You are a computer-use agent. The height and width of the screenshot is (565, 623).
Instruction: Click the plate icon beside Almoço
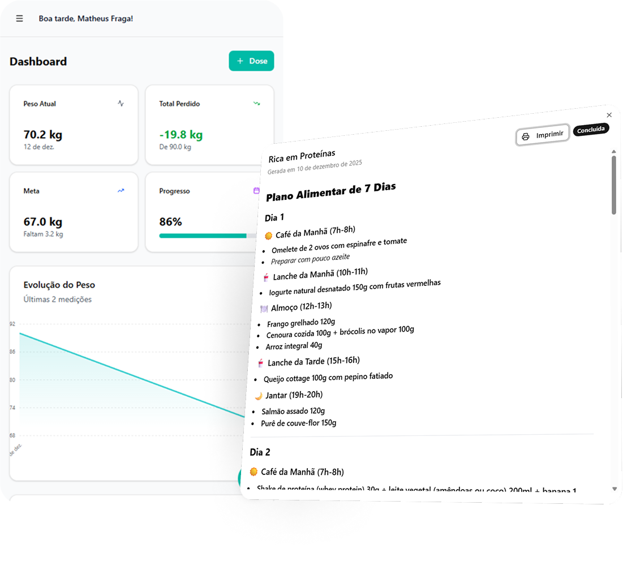pyautogui.click(x=264, y=309)
